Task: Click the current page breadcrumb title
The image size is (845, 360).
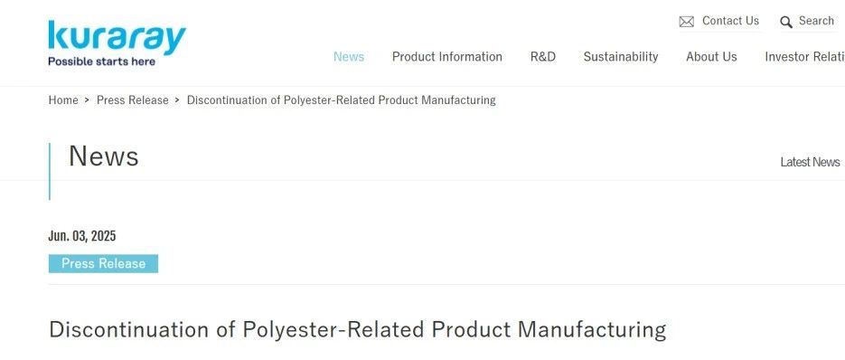Action: 341,99
